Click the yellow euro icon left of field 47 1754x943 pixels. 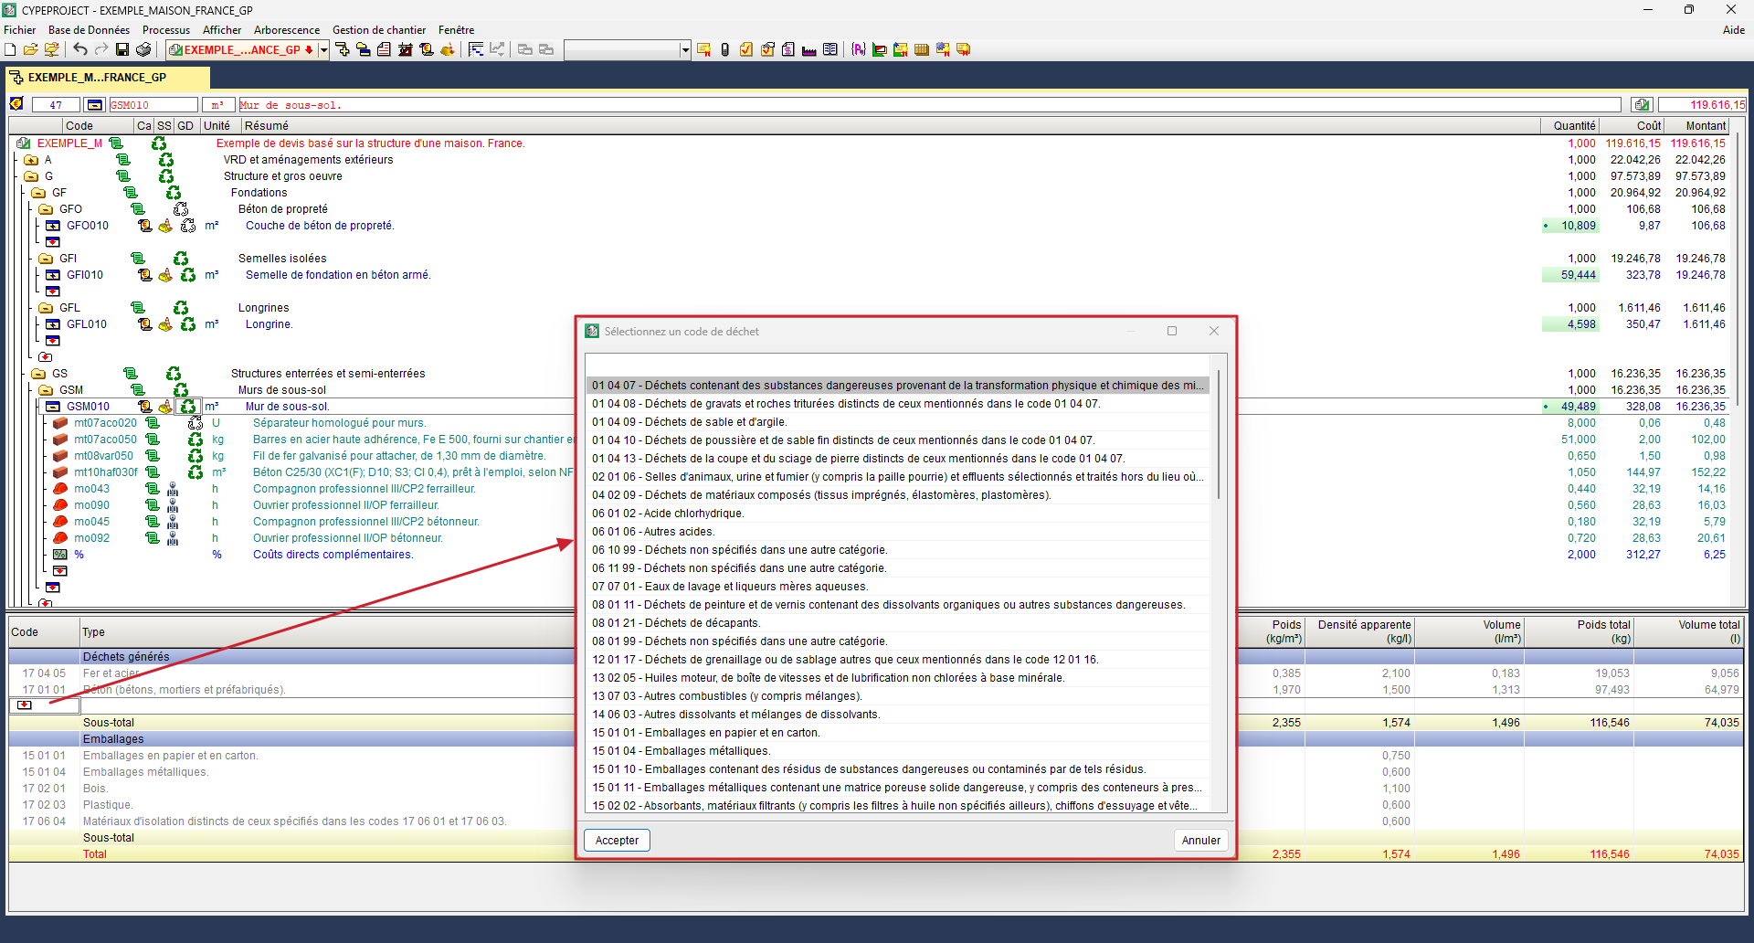point(16,104)
